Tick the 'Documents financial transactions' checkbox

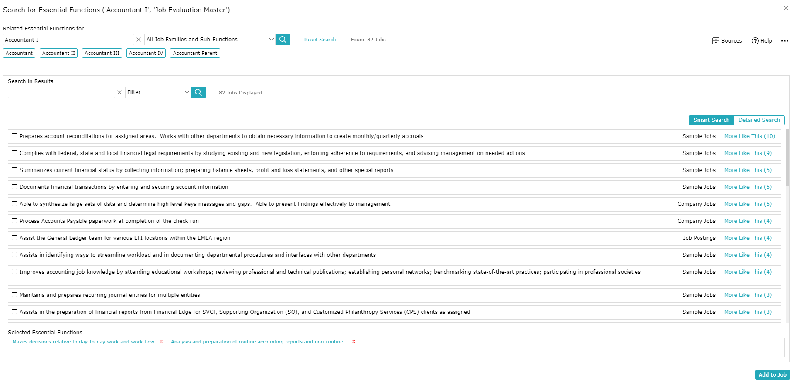click(14, 187)
